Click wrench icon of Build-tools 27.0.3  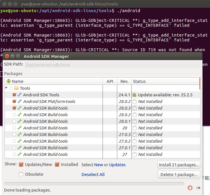(x=20, y=134)
